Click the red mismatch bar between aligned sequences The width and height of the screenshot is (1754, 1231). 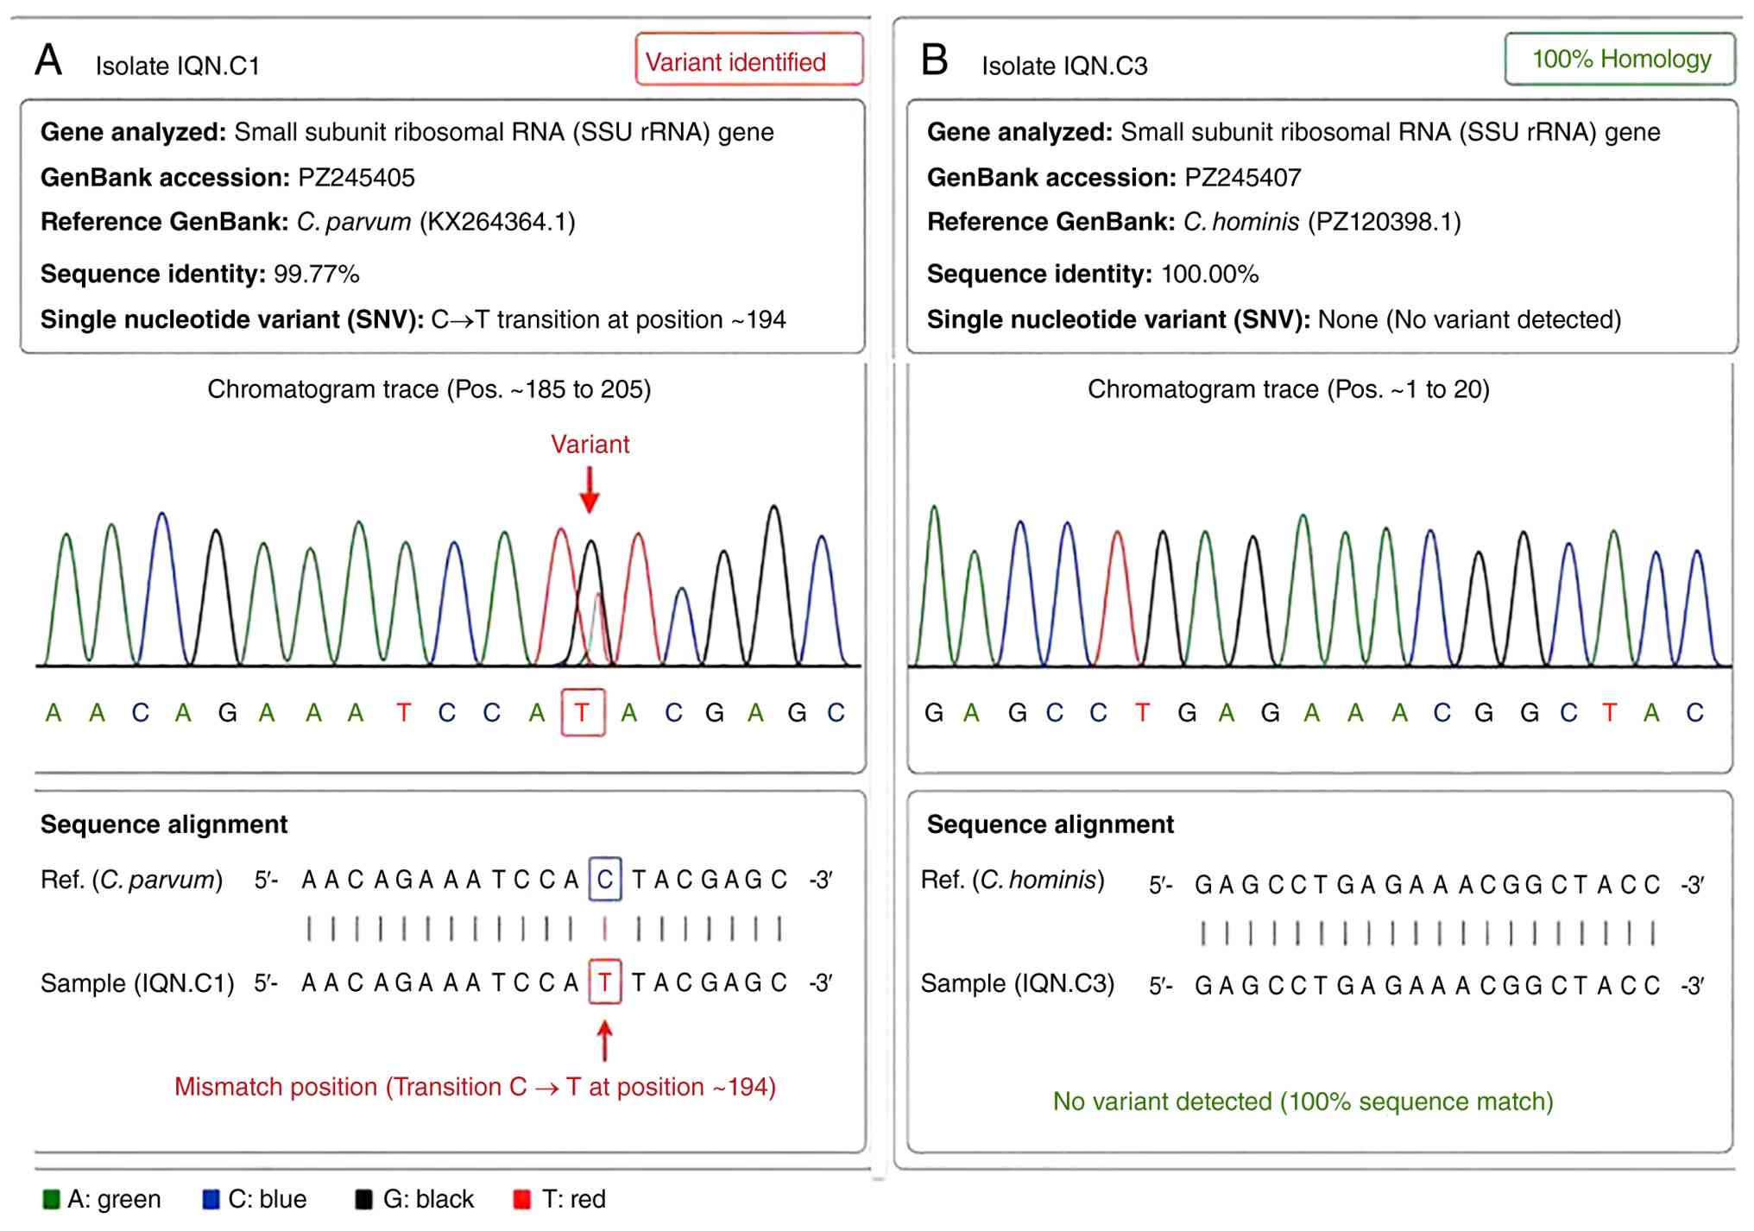[605, 929]
